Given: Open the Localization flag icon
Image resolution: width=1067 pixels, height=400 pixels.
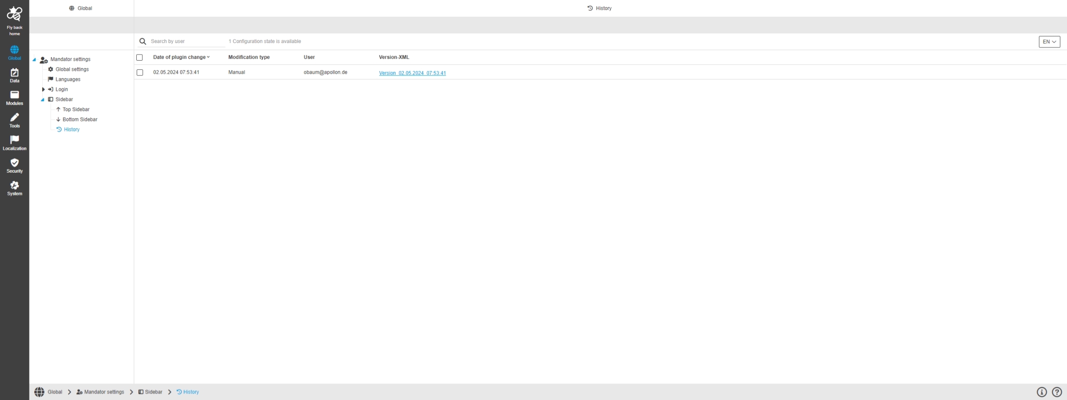Looking at the screenshot, I should (x=15, y=140).
